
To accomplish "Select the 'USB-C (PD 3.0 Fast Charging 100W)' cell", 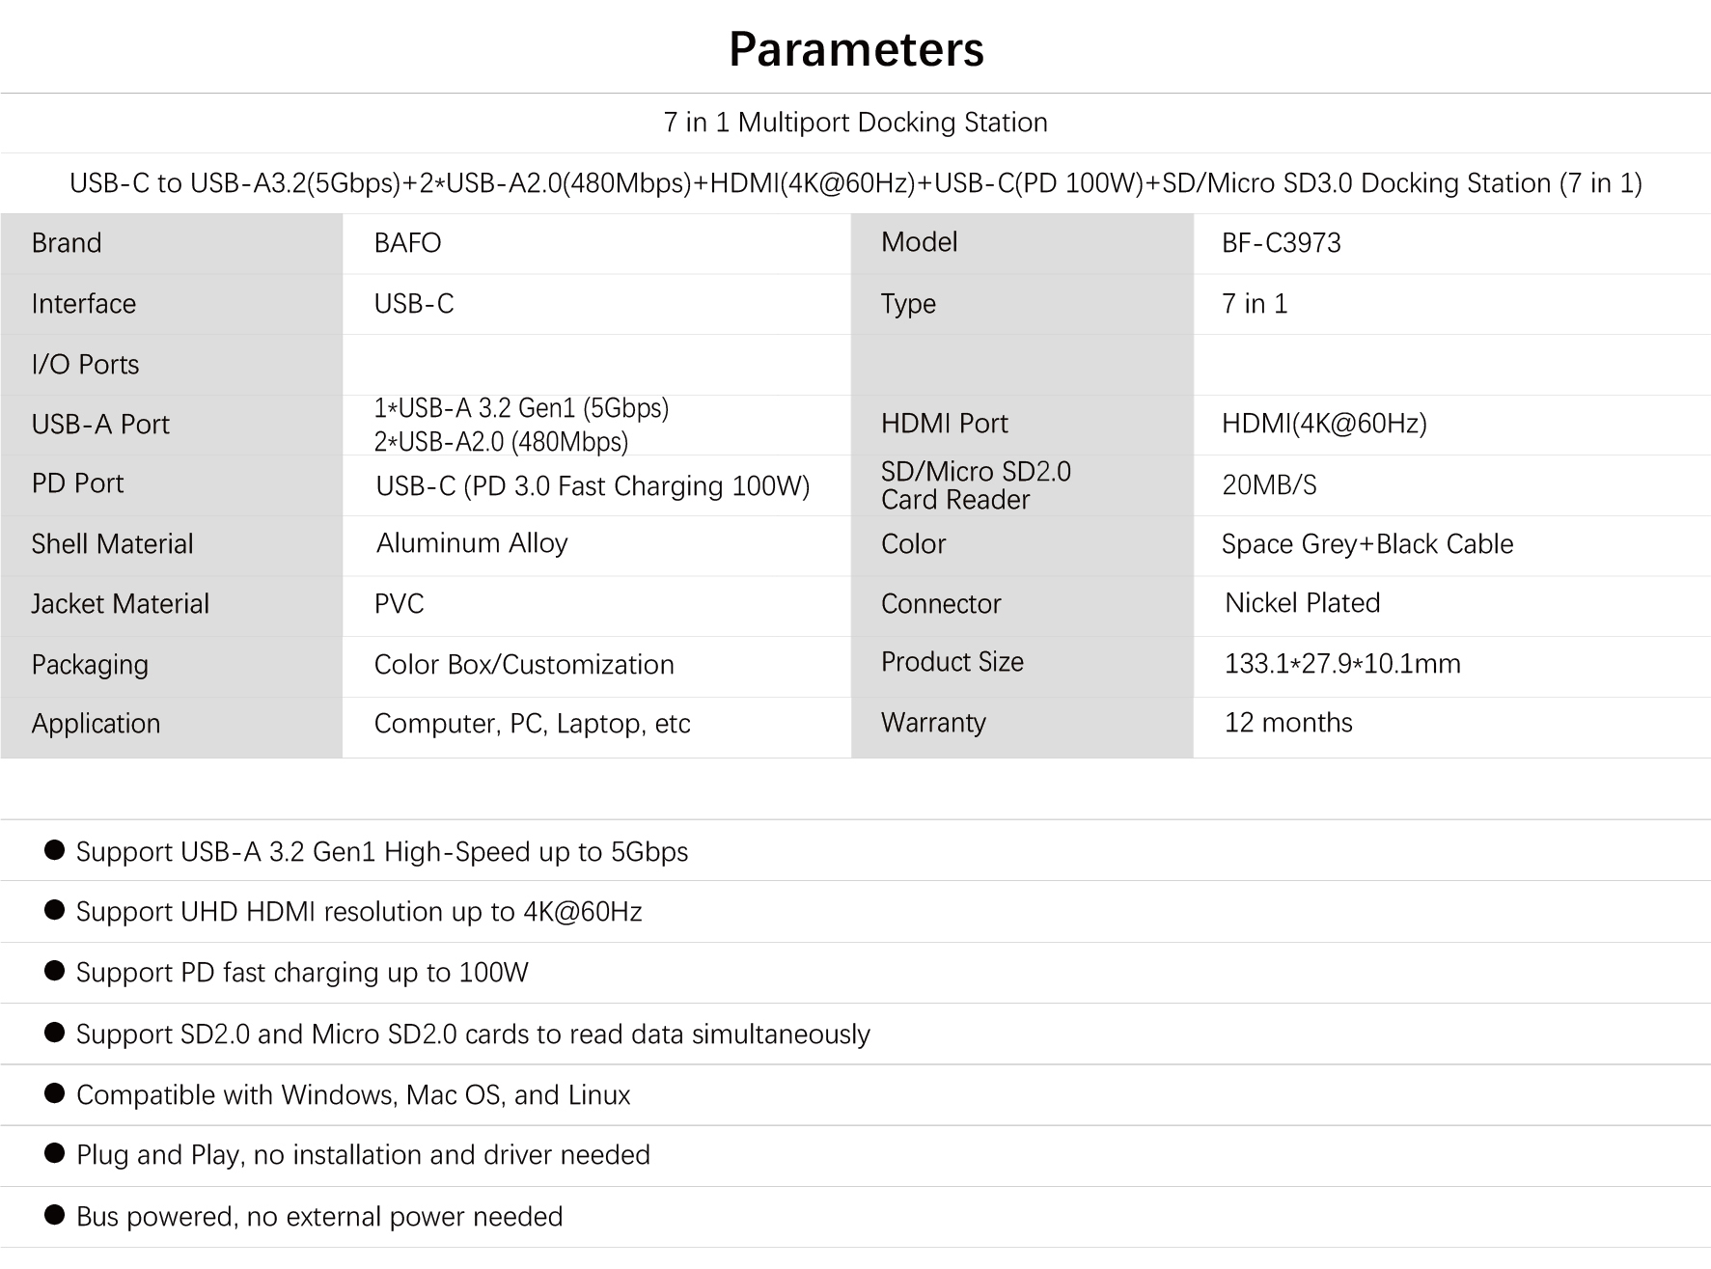I will tap(595, 485).
